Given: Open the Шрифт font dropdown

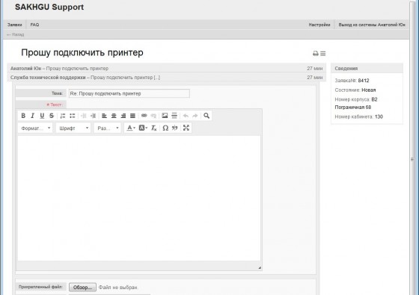Looking at the screenshot, I should (73, 128).
